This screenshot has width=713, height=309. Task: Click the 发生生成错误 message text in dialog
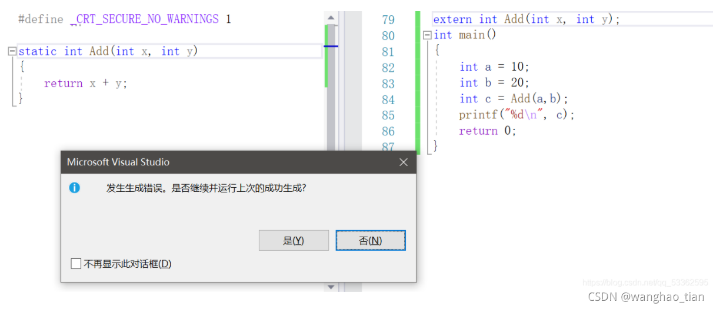click(x=206, y=188)
